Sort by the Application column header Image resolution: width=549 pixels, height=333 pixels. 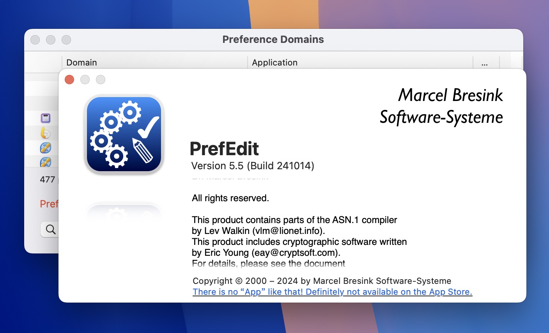(x=360, y=62)
